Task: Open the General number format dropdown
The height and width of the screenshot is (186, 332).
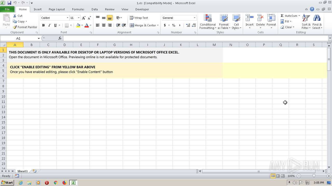Action: click(x=195, y=18)
